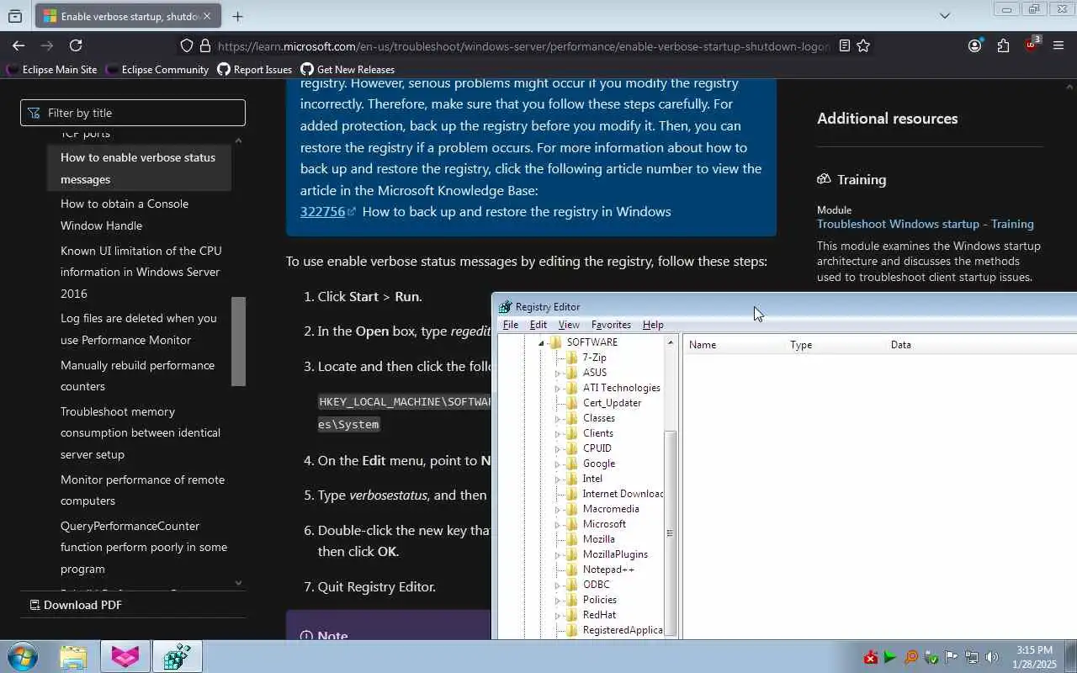Open the Firefox account icon
The image size is (1077, 673).
click(x=975, y=46)
